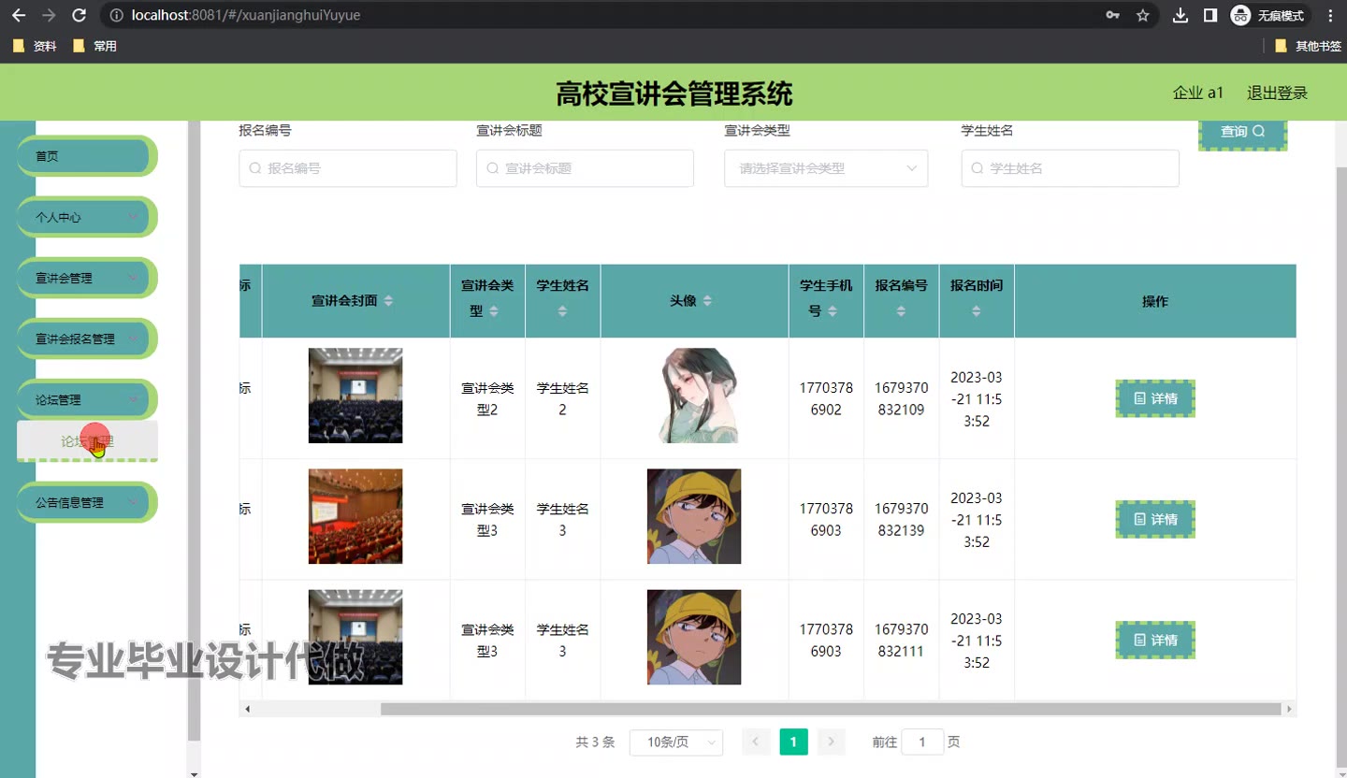Image resolution: width=1347 pixels, height=778 pixels.
Task: Open 详情 for registration 1679370832111
Action: [1155, 640]
